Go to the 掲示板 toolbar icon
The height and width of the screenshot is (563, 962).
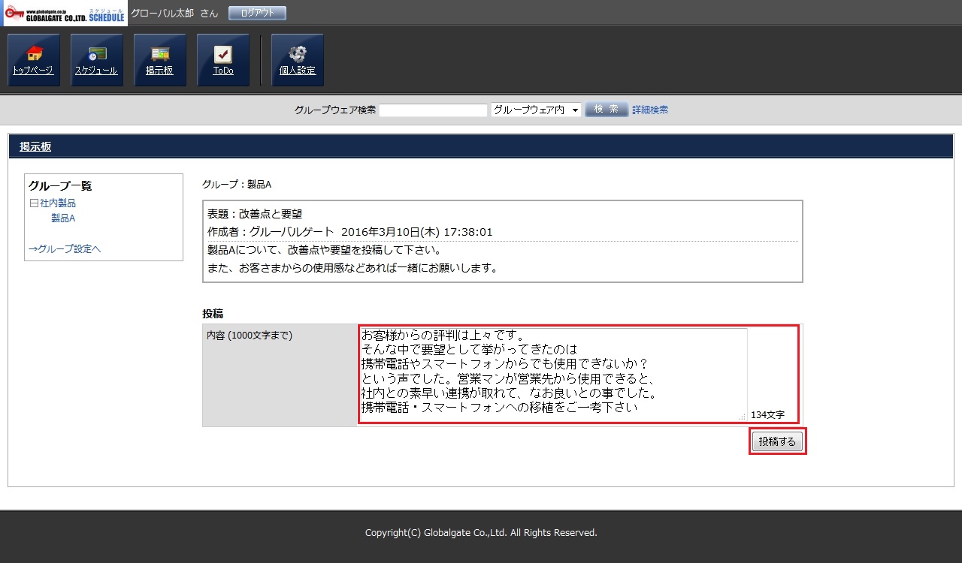pos(160,60)
